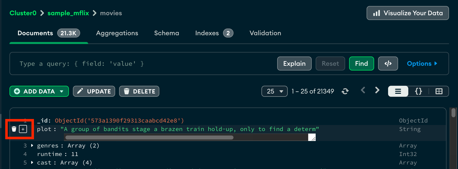Open the documents per page dropdown
This screenshot has height=169, width=458.
pyautogui.click(x=274, y=91)
